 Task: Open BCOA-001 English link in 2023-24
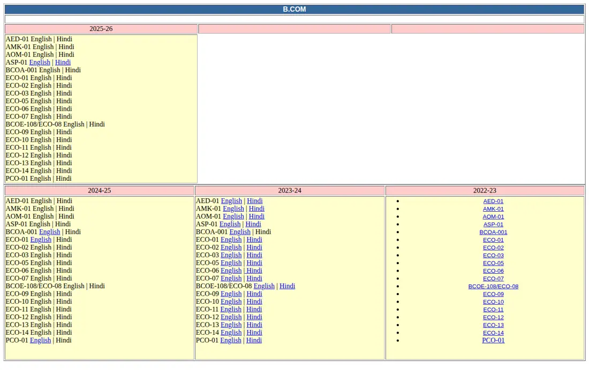pyautogui.click(x=240, y=232)
